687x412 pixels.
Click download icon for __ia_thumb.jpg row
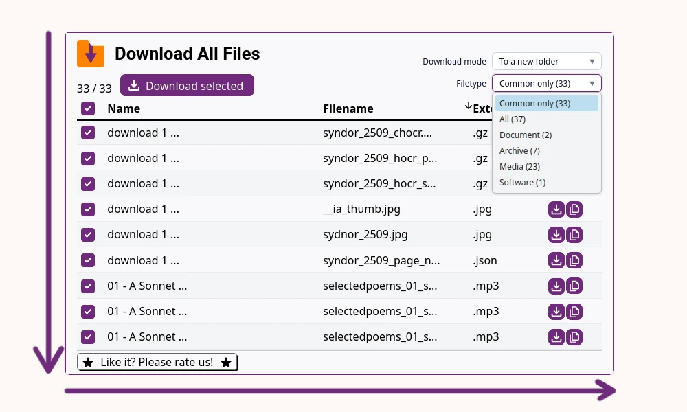(x=556, y=209)
